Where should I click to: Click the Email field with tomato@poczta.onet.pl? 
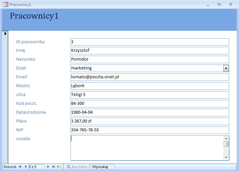tap(150, 77)
